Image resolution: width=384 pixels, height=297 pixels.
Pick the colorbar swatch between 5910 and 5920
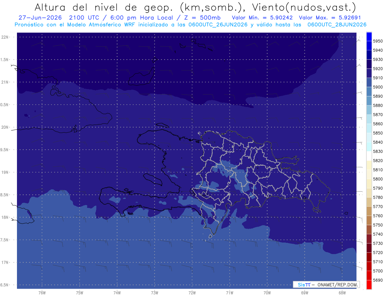pos(369,73)
